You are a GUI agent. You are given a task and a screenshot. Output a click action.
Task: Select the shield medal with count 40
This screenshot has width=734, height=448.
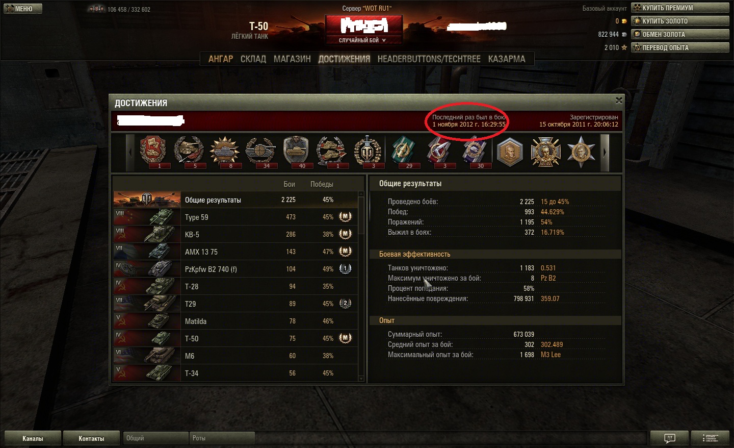coord(296,152)
